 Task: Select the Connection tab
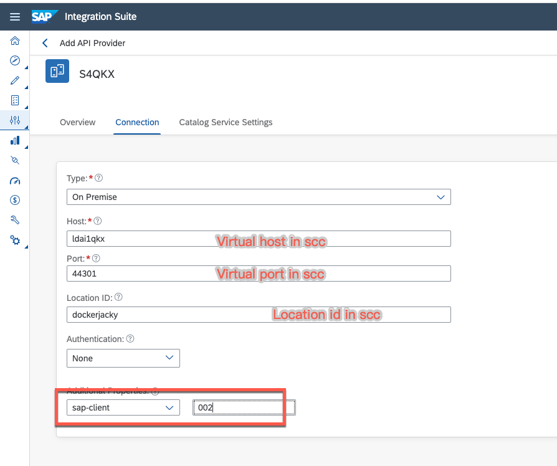point(137,122)
